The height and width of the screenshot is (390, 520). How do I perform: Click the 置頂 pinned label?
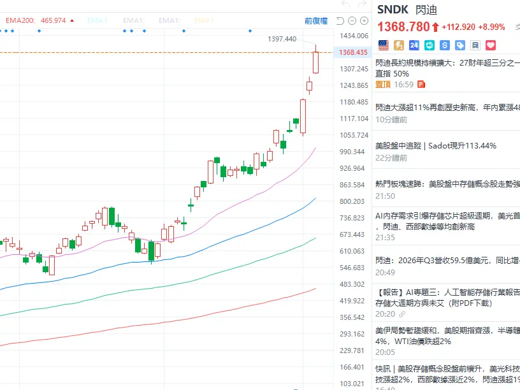[383, 84]
